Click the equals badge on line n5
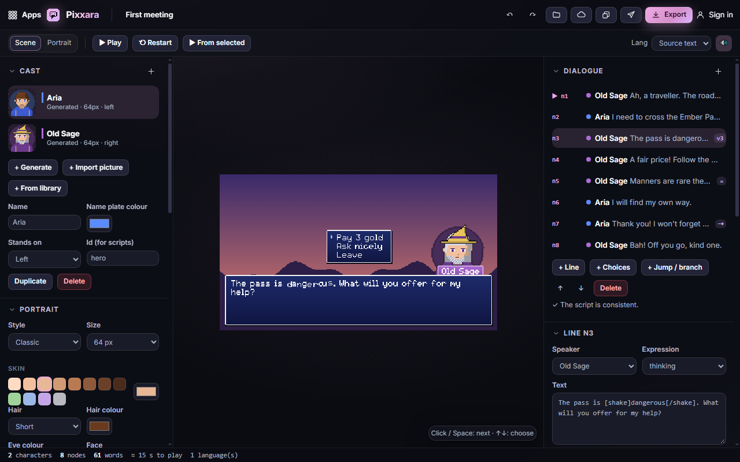This screenshot has width=740, height=462. click(x=721, y=181)
